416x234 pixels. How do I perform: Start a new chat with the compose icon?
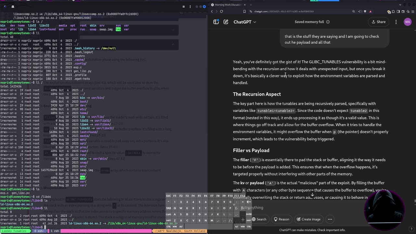[x=226, y=22]
